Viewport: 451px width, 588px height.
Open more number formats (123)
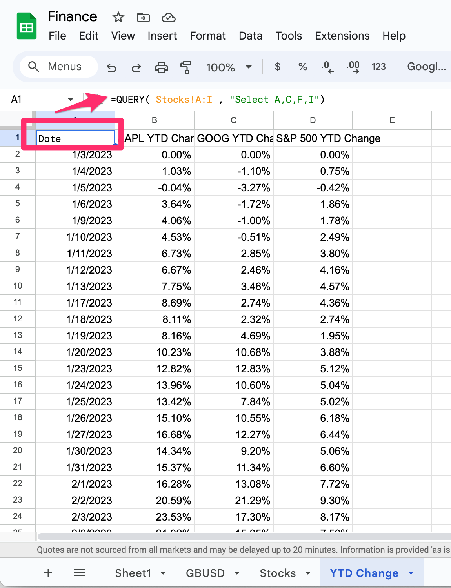coord(378,67)
